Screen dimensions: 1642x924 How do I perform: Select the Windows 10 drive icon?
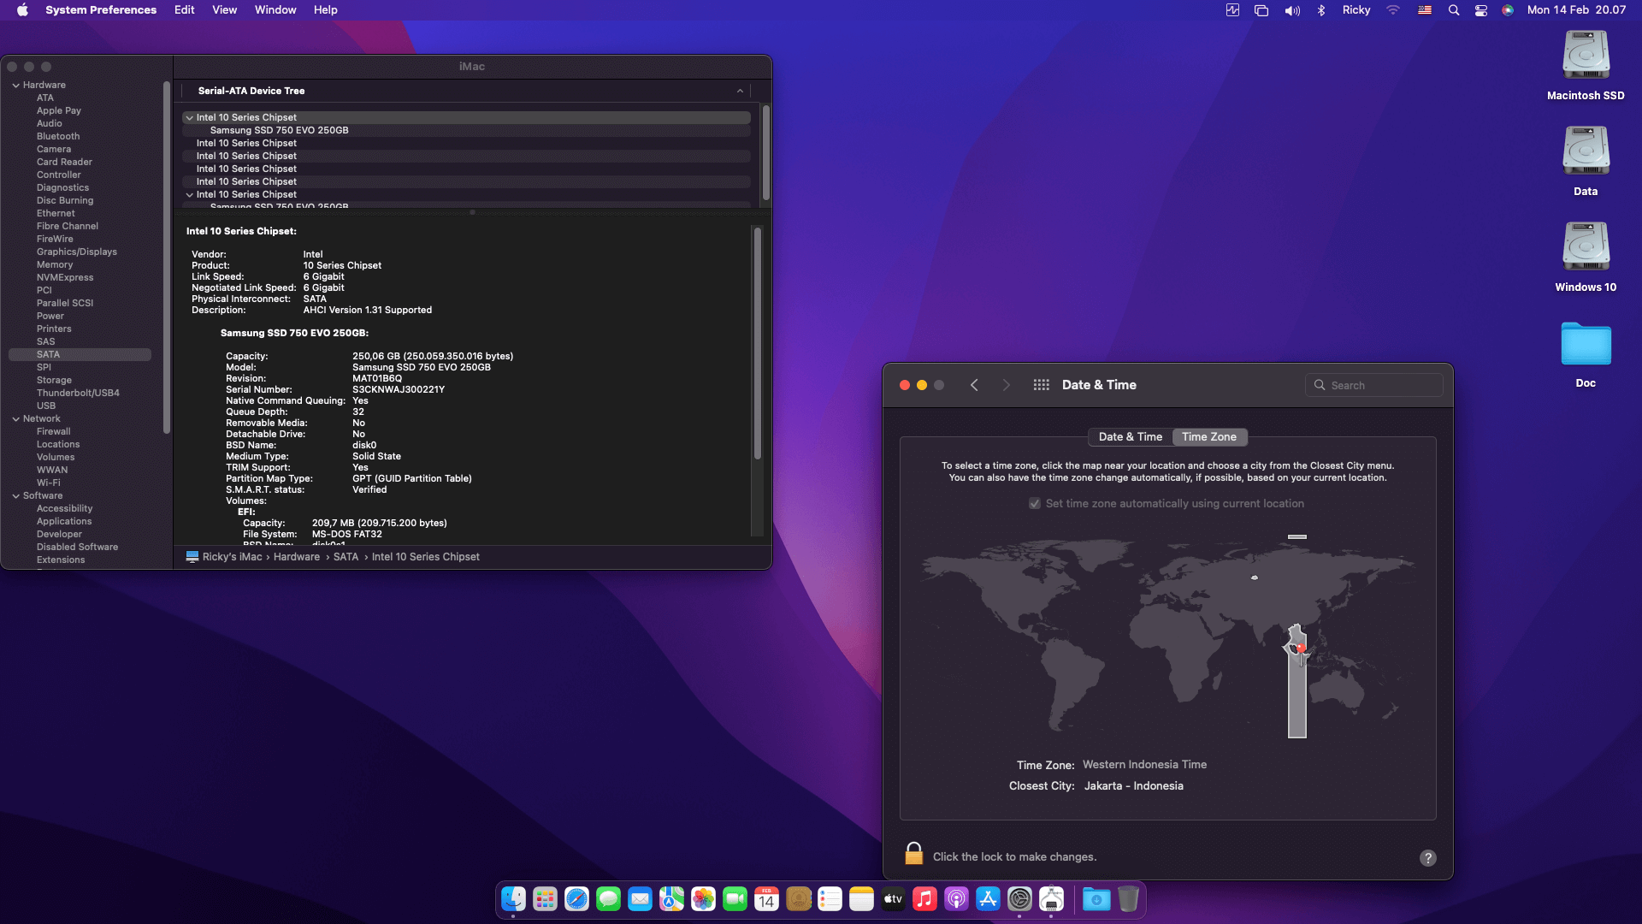click(1586, 258)
